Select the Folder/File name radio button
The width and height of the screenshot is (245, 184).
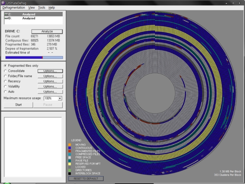pyautogui.click(x=5, y=76)
